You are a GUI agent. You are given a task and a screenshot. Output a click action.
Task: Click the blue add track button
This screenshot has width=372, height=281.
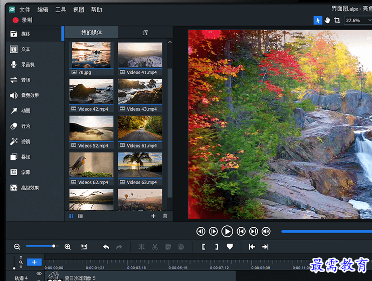(34, 262)
